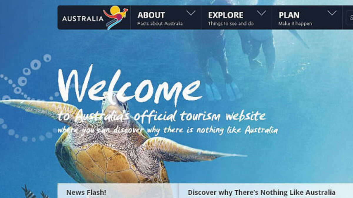Screen dimensions: 353x198
Task: Open the EXPLORE menu
Action: pos(226,15)
